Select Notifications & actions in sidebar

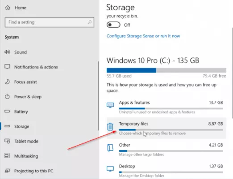coord(36,67)
